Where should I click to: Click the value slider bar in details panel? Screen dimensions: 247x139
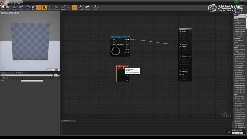point(32,81)
